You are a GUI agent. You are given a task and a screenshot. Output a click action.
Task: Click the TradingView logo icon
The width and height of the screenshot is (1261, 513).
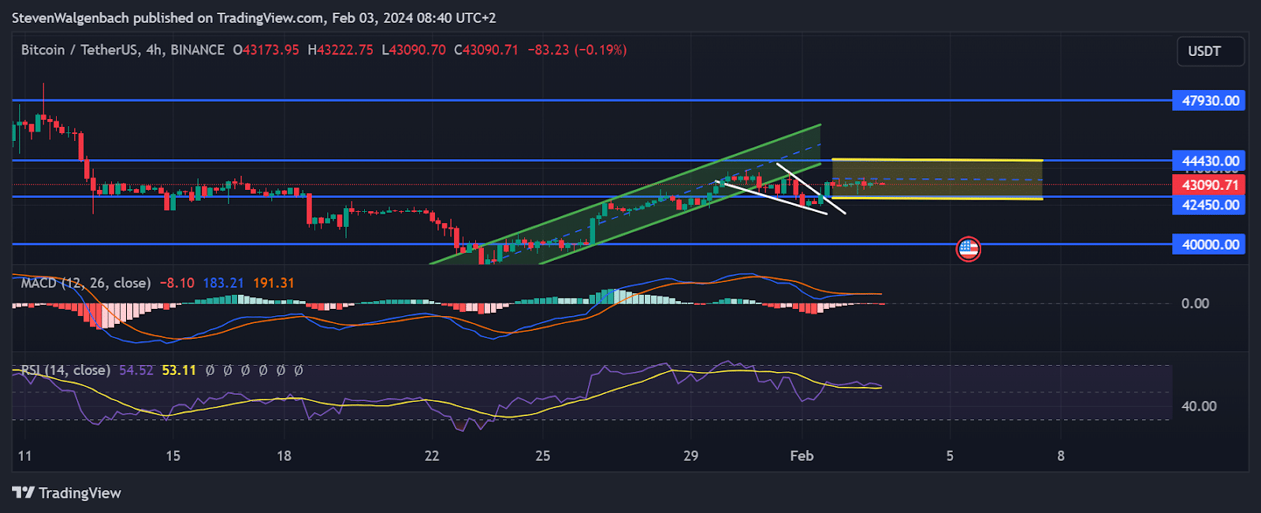coord(24,493)
